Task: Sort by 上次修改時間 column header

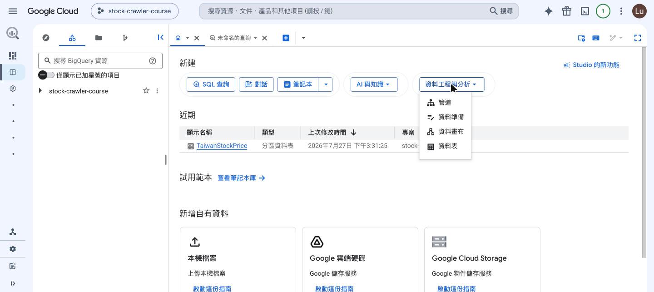Action: (332, 133)
